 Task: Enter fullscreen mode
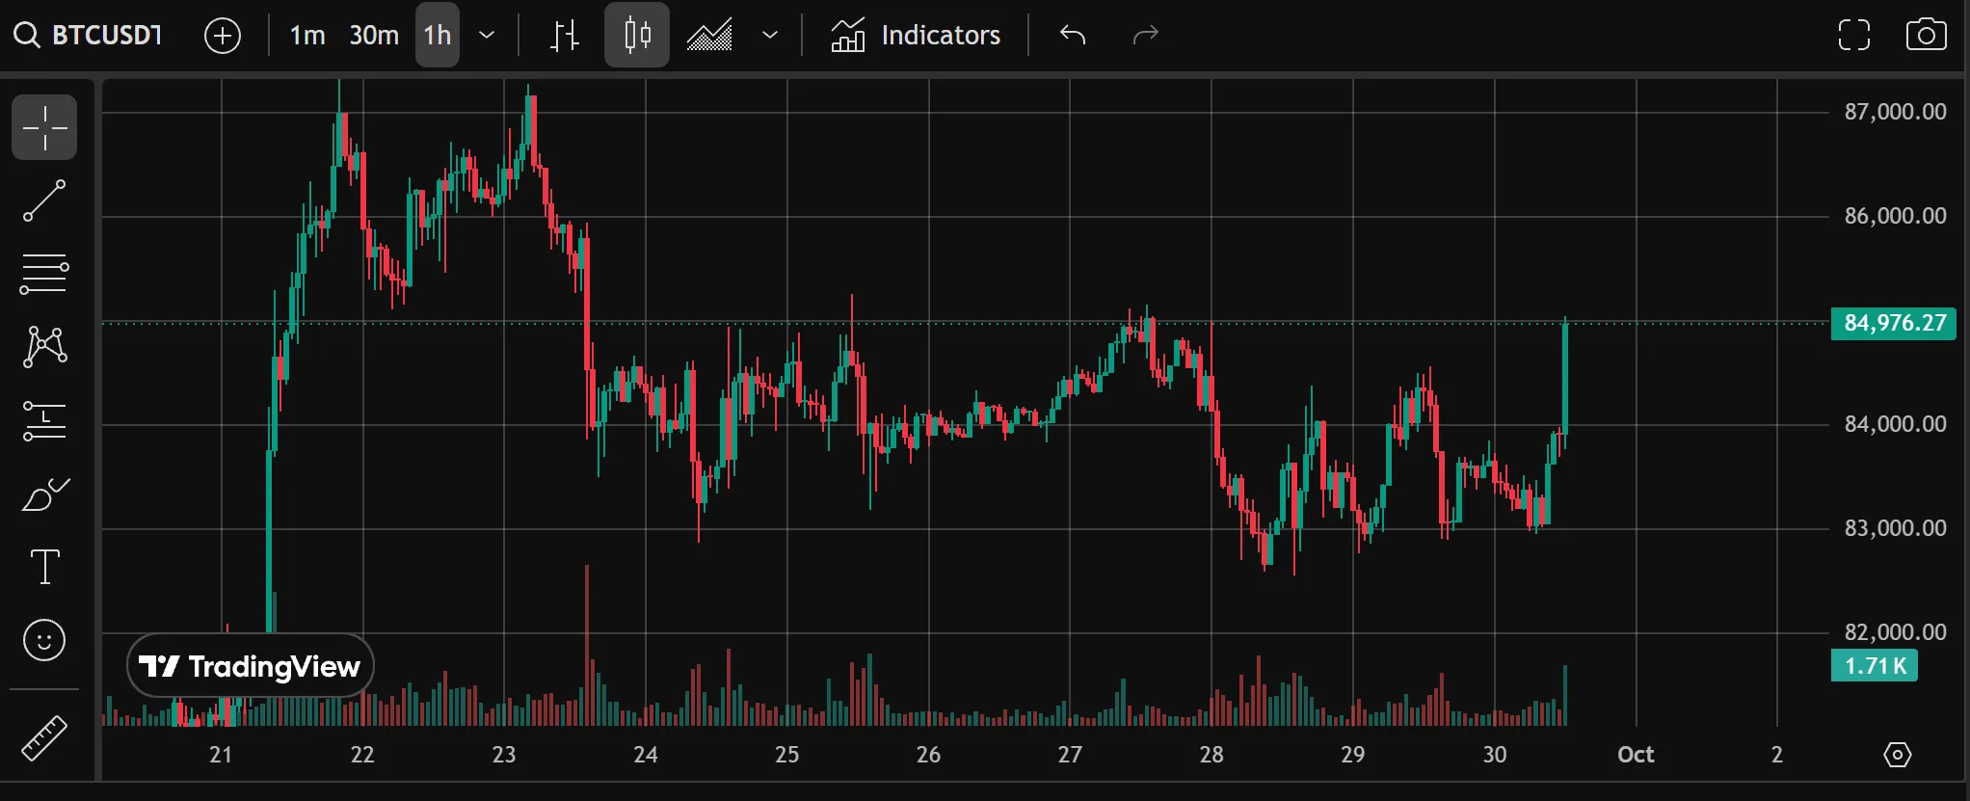click(1854, 36)
